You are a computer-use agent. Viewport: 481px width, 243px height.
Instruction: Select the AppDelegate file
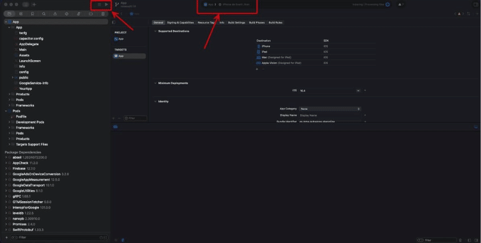click(29, 44)
